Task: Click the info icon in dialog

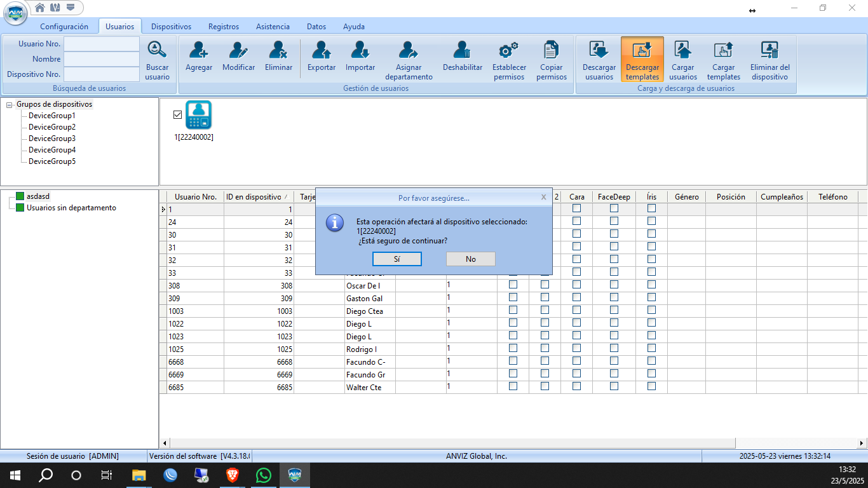Action: click(335, 222)
